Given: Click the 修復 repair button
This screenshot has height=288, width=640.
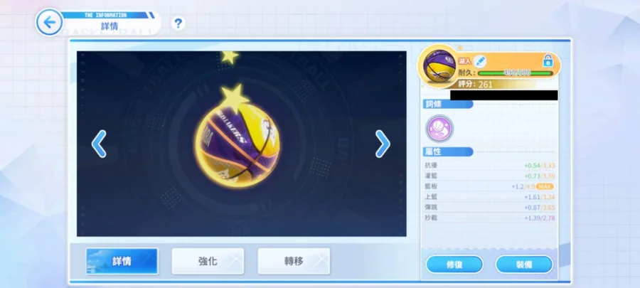Looking at the screenshot, I should click(454, 265).
